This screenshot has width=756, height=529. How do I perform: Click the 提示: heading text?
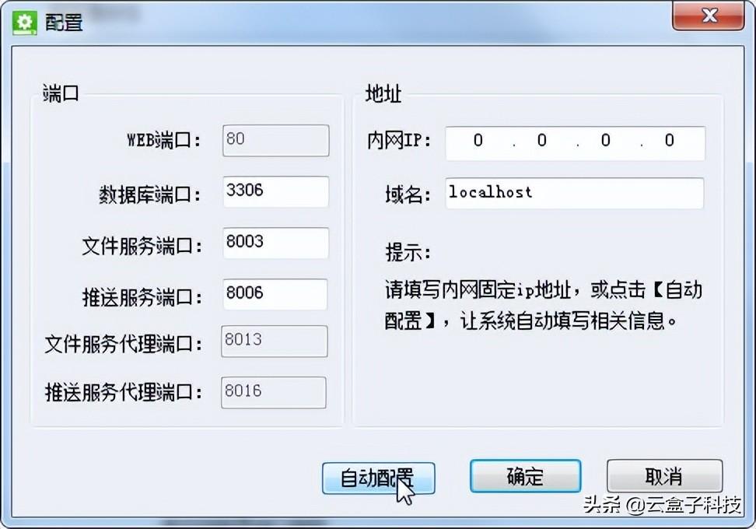tap(408, 252)
